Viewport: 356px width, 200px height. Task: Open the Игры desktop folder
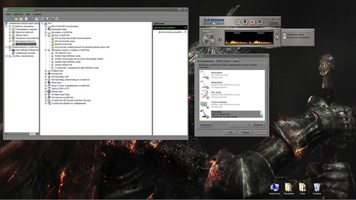(303, 189)
